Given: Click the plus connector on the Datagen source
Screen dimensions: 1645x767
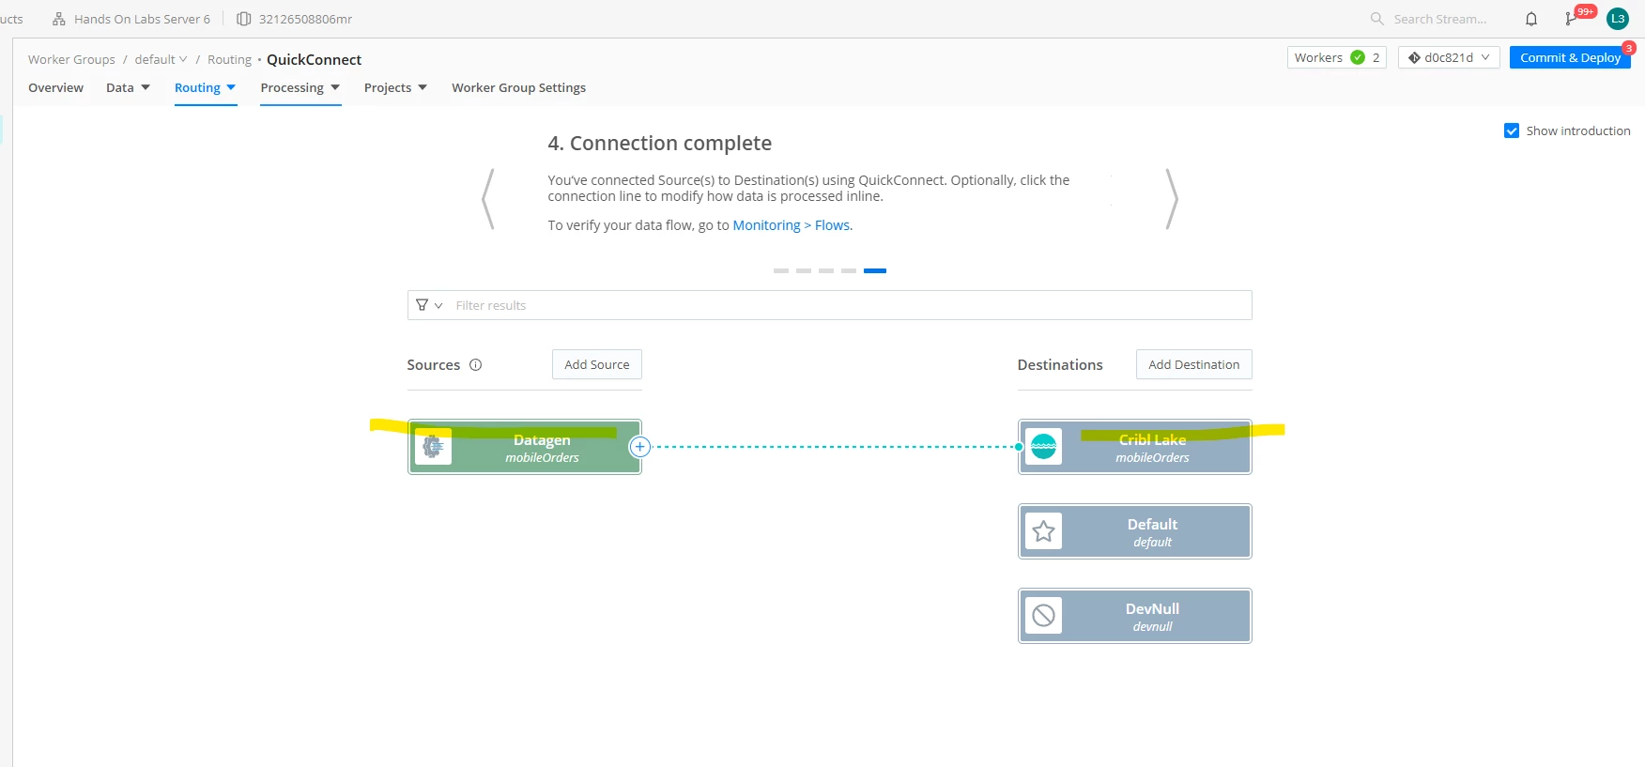Looking at the screenshot, I should [639, 447].
